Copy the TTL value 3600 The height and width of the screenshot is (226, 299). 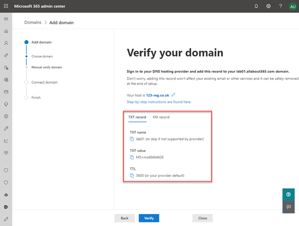(132, 175)
